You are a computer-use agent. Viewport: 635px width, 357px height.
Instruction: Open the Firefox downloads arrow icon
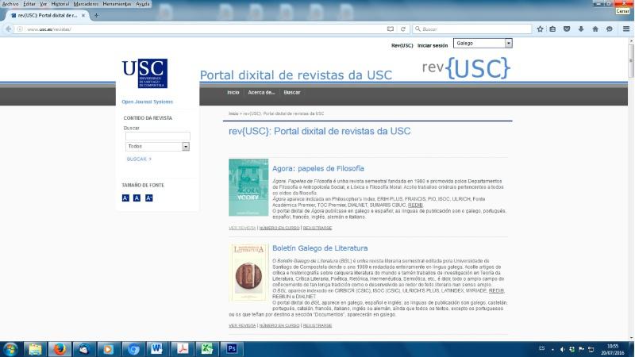pyautogui.click(x=581, y=29)
